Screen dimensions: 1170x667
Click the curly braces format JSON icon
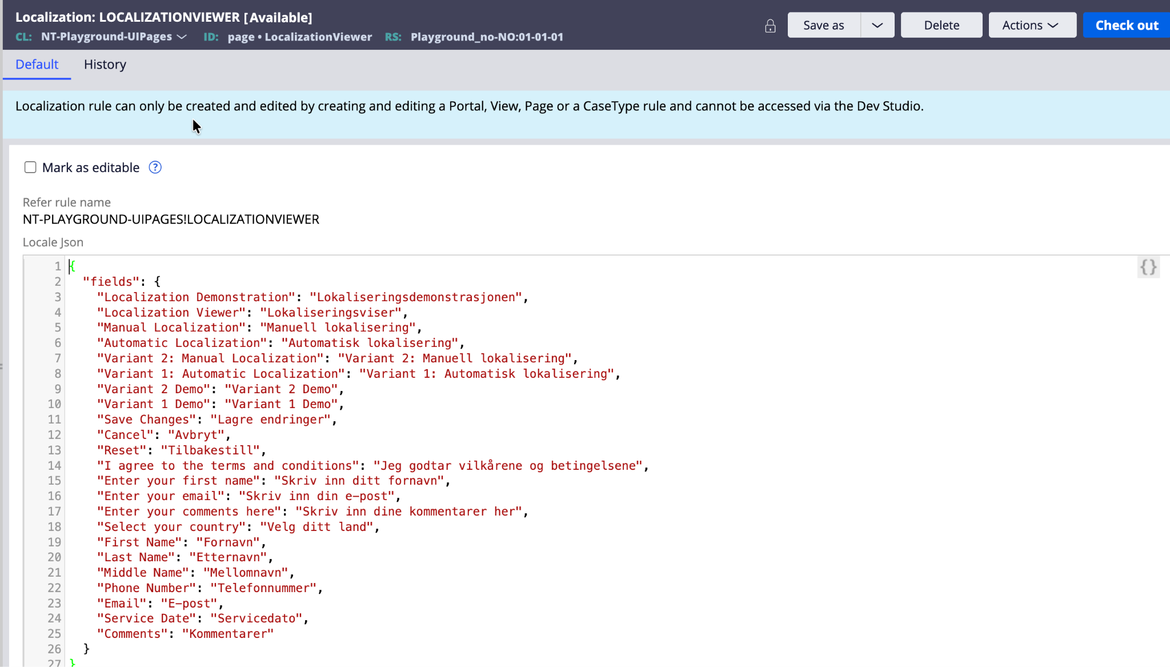point(1148,267)
